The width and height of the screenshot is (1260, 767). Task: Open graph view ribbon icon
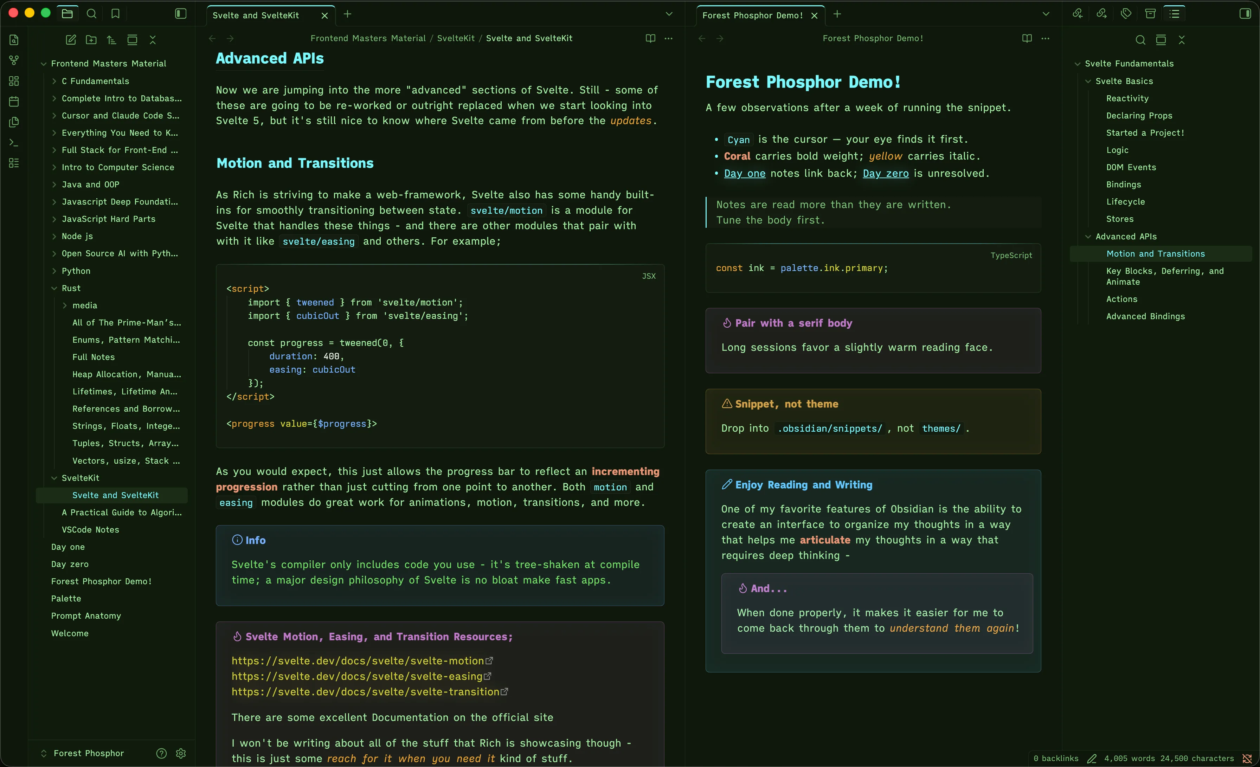[14, 60]
